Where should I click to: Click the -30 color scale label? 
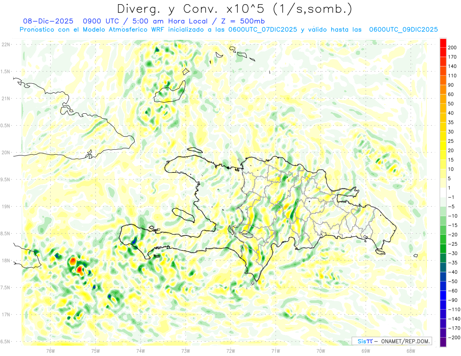pyautogui.click(x=453, y=253)
